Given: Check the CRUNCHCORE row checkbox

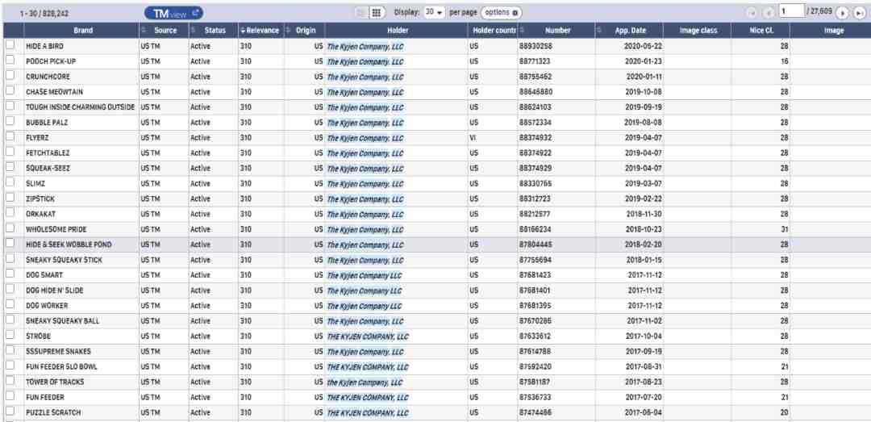Looking at the screenshot, I should pos(10,75).
